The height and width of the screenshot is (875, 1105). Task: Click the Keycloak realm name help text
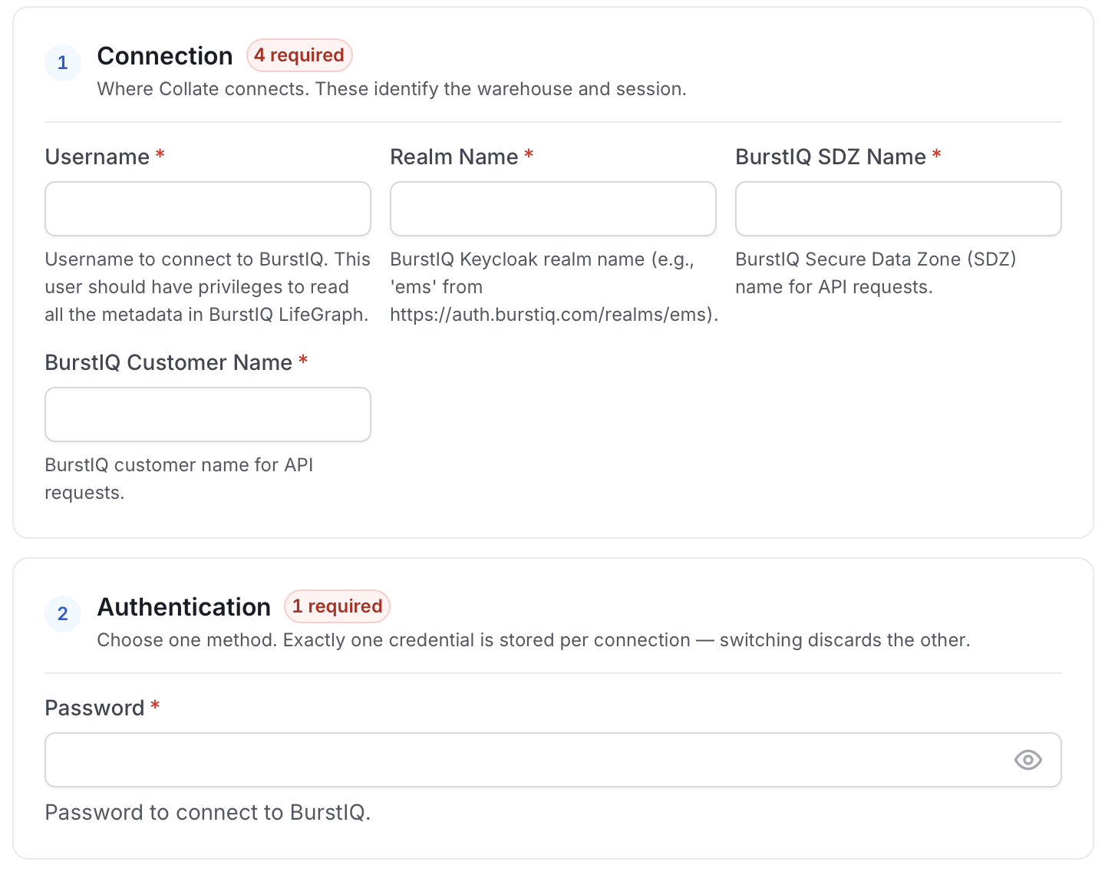coord(554,287)
